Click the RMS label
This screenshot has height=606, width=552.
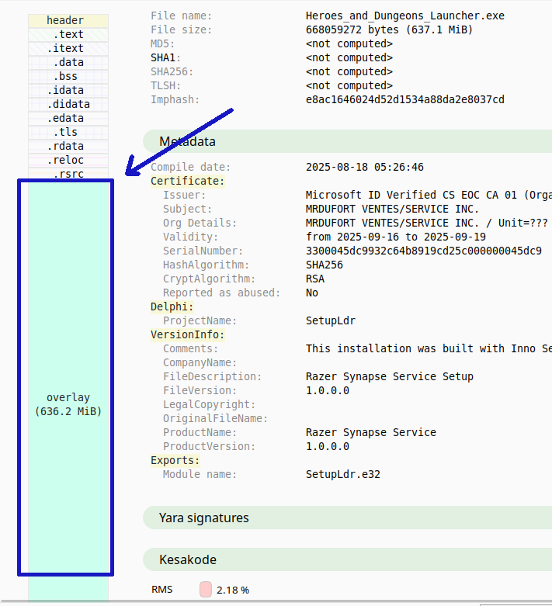[162, 590]
